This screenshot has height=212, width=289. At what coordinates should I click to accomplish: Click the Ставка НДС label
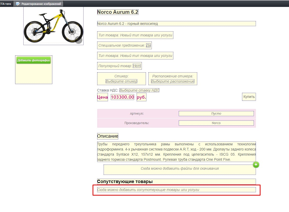point(108,90)
